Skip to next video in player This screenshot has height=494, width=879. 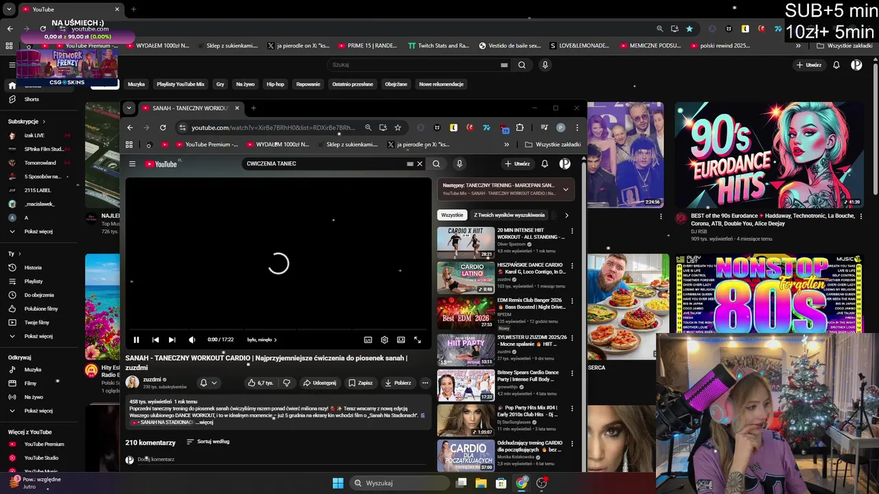172,340
